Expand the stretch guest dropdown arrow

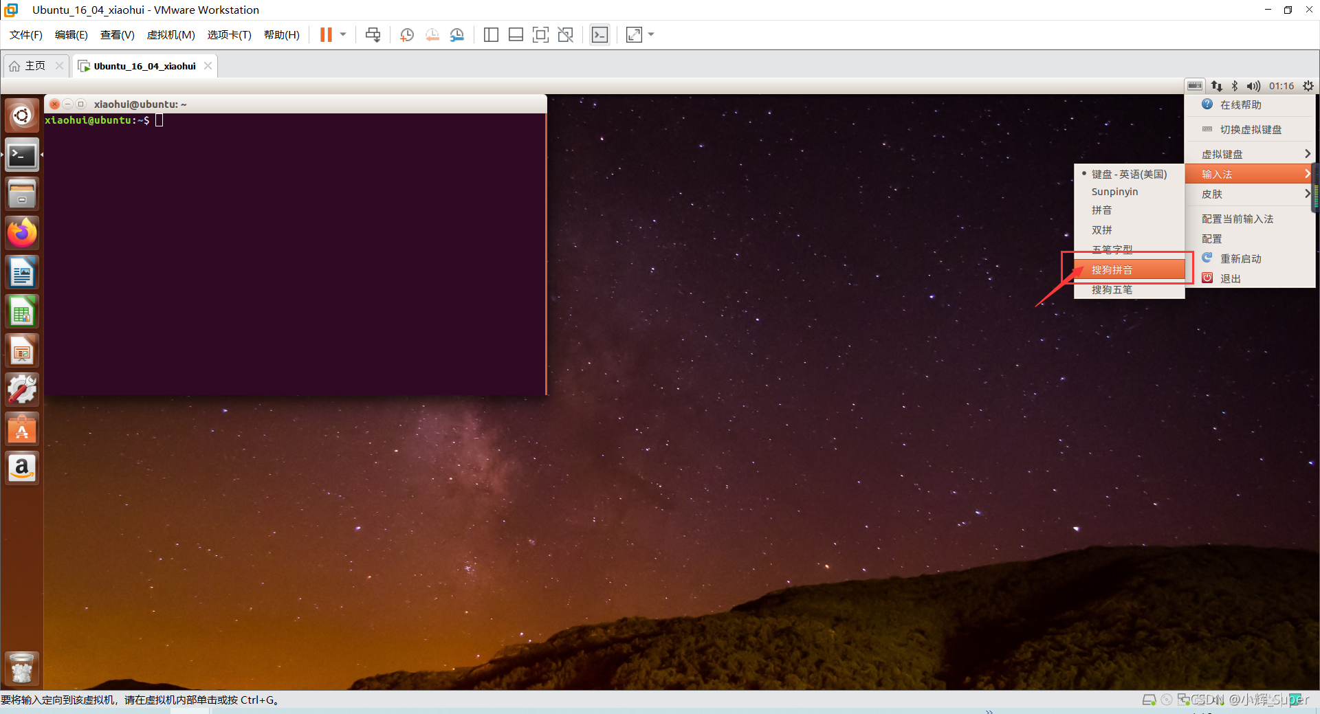click(x=651, y=35)
